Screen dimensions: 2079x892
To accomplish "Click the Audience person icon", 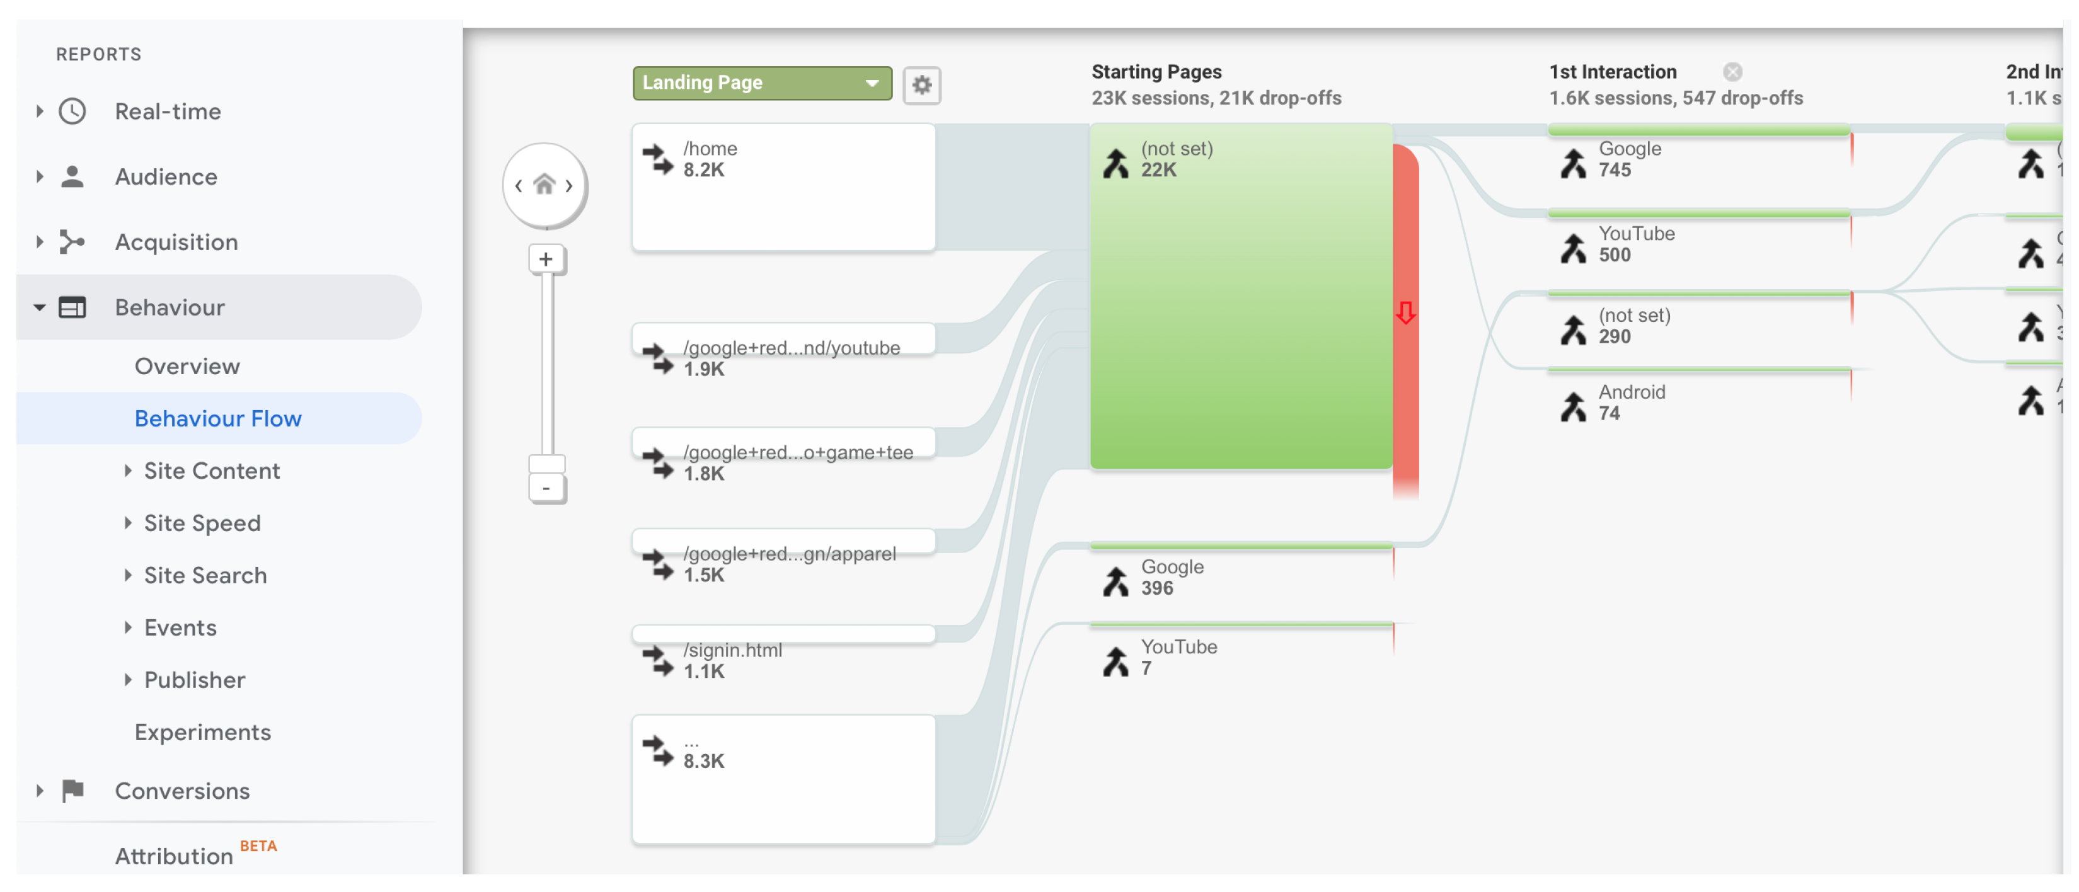I will (72, 176).
